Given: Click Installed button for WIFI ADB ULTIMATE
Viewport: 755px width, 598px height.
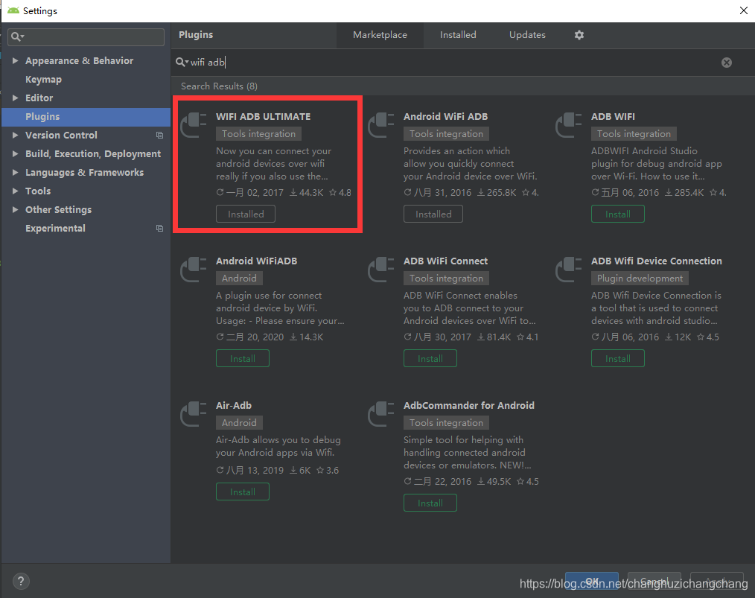Looking at the screenshot, I should 246,214.
